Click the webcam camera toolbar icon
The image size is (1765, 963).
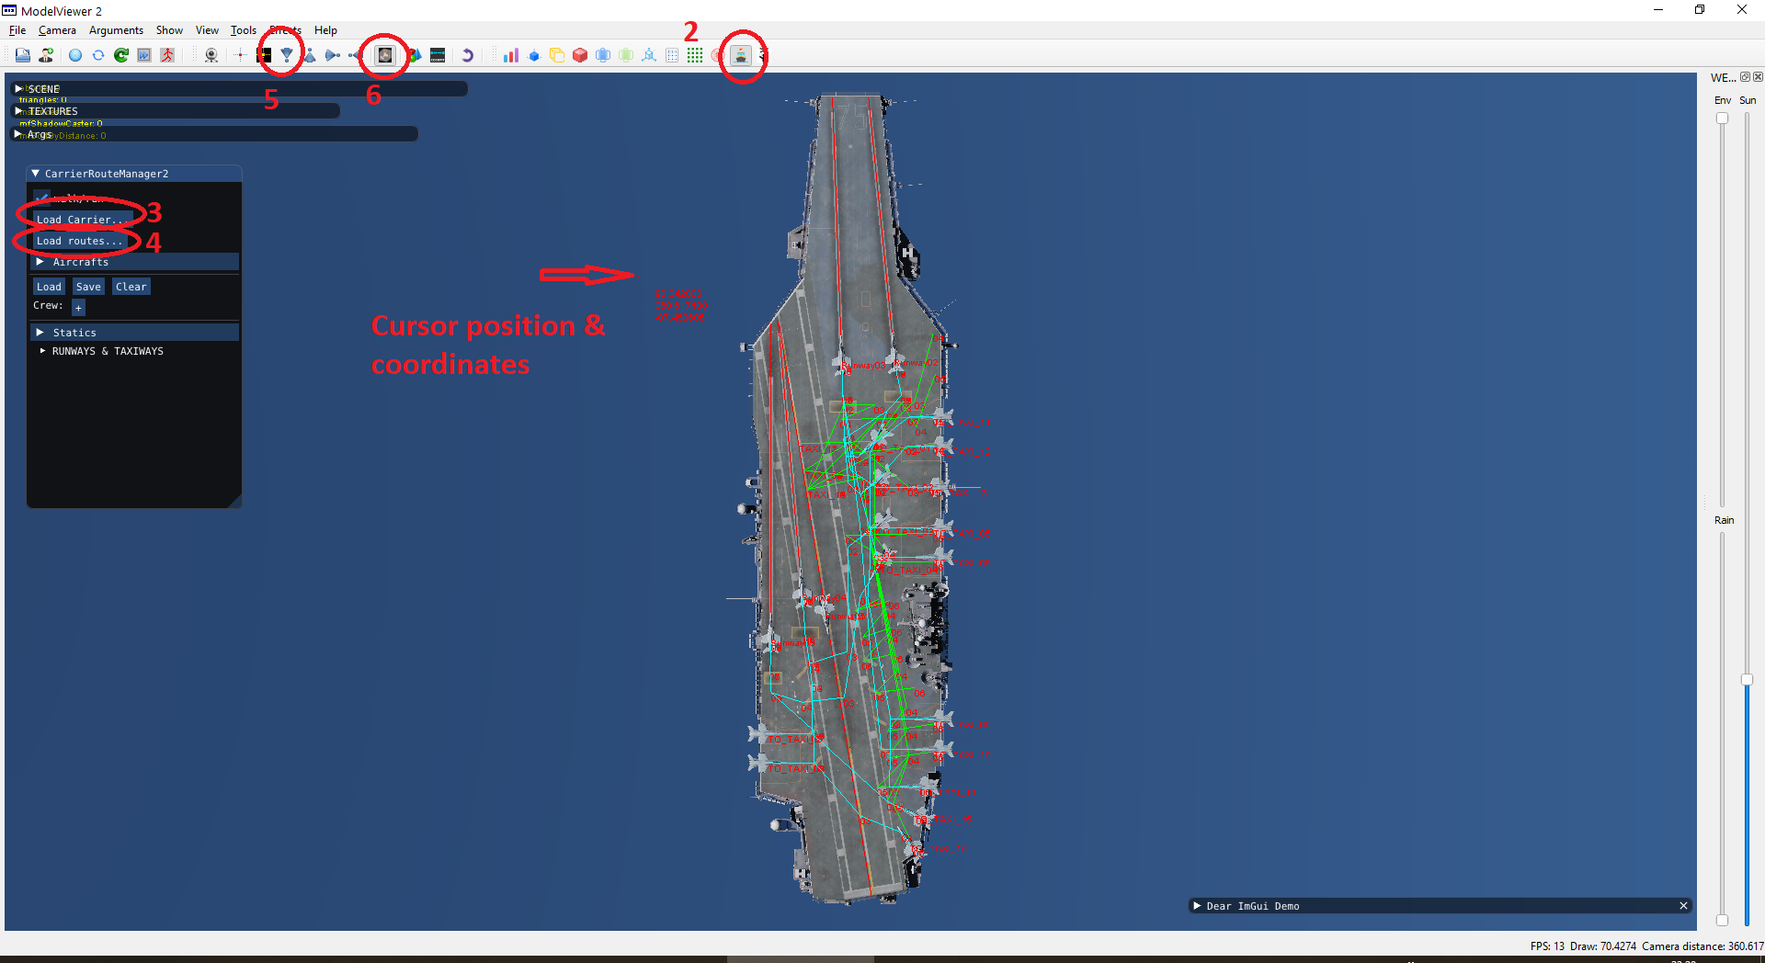[x=211, y=55]
